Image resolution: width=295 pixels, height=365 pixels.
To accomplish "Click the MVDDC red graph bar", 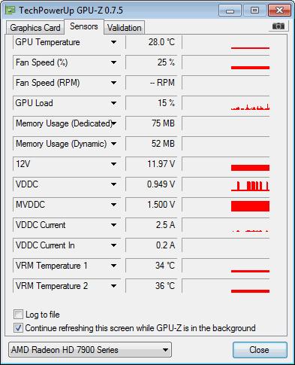I will click(250, 206).
